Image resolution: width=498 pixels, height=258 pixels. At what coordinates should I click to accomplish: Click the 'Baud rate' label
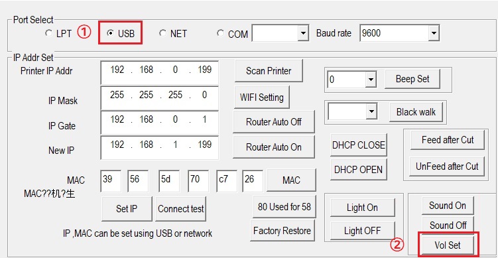click(x=334, y=33)
